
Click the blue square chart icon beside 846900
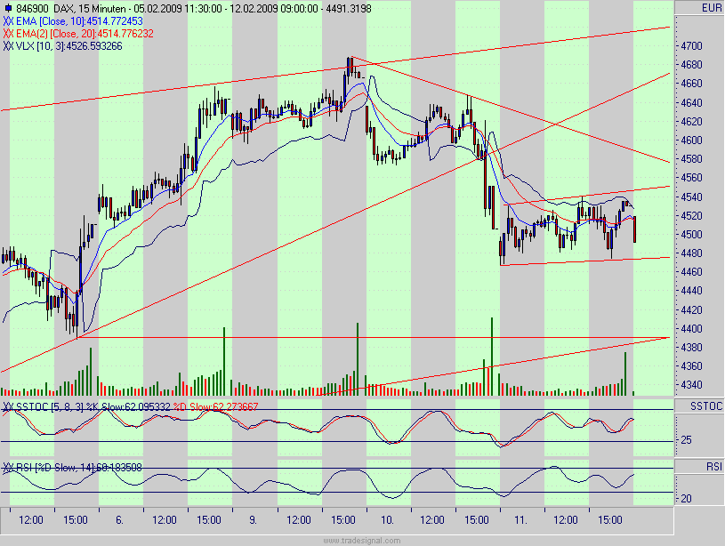pos(10,6)
